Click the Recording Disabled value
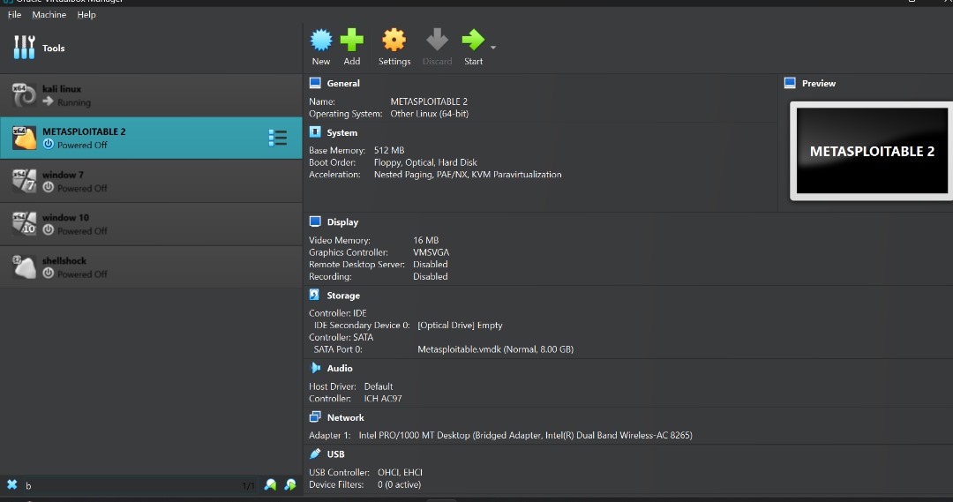 click(x=431, y=276)
